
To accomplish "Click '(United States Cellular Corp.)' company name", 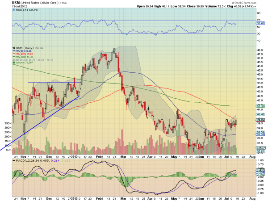I will coord(39,3).
